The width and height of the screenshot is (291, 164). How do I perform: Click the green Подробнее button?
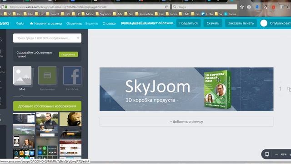tap(69, 54)
